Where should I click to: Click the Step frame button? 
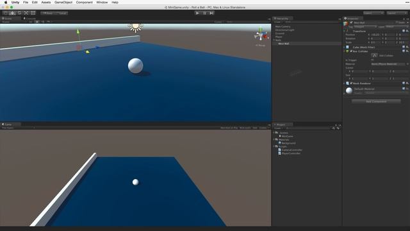point(211,13)
